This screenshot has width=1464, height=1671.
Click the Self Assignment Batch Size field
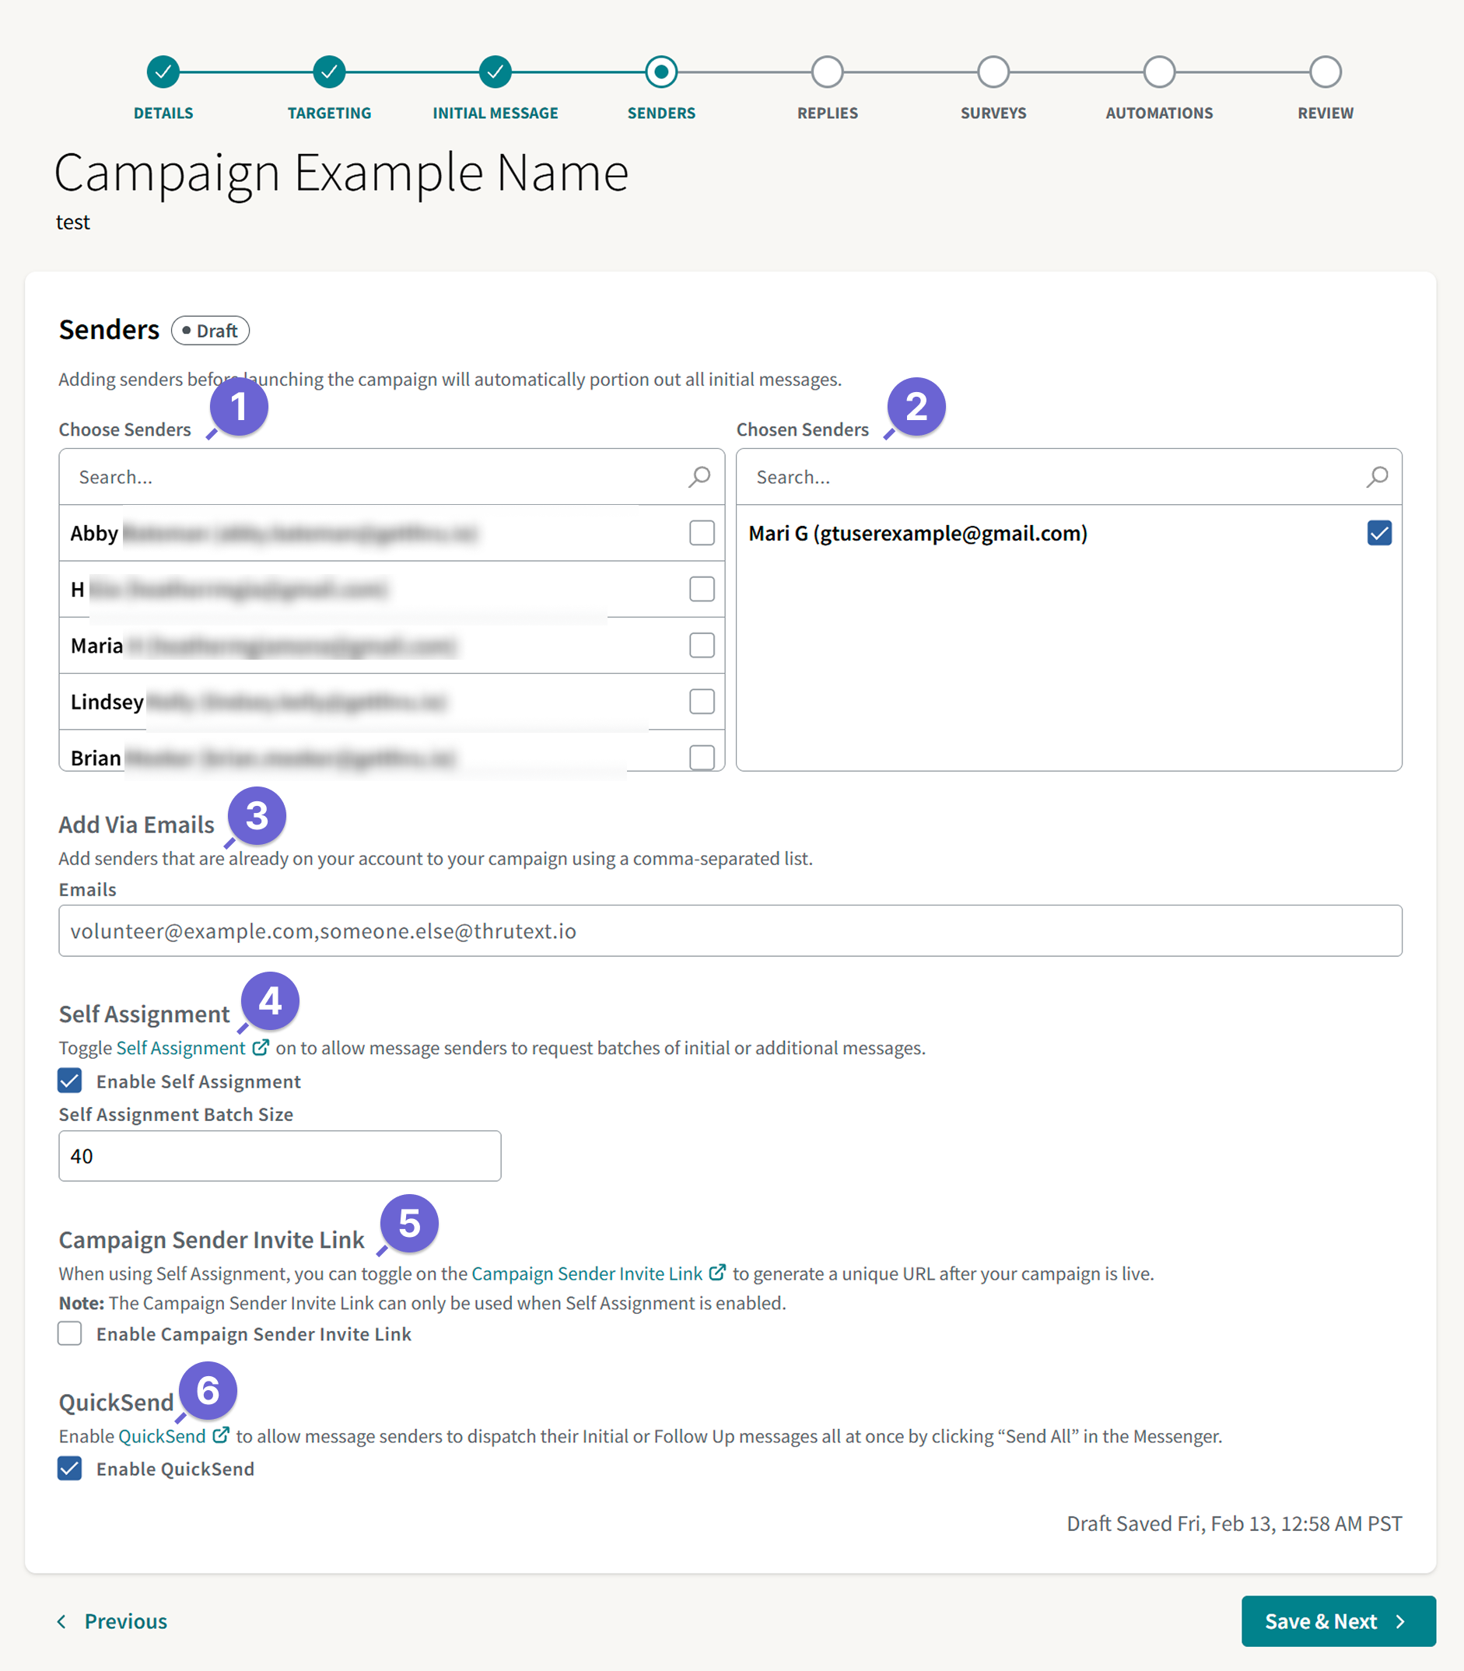(x=279, y=1155)
